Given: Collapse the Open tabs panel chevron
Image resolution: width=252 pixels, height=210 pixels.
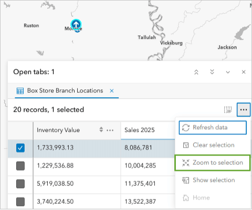Looking at the screenshot, I should click(228, 72).
